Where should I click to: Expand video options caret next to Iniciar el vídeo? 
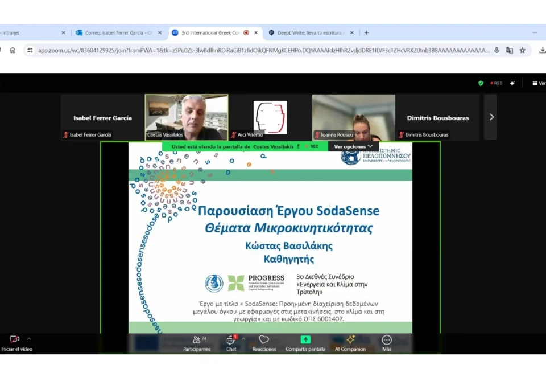pos(29,338)
